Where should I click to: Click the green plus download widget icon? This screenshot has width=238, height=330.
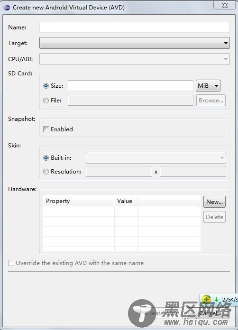click(206, 299)
